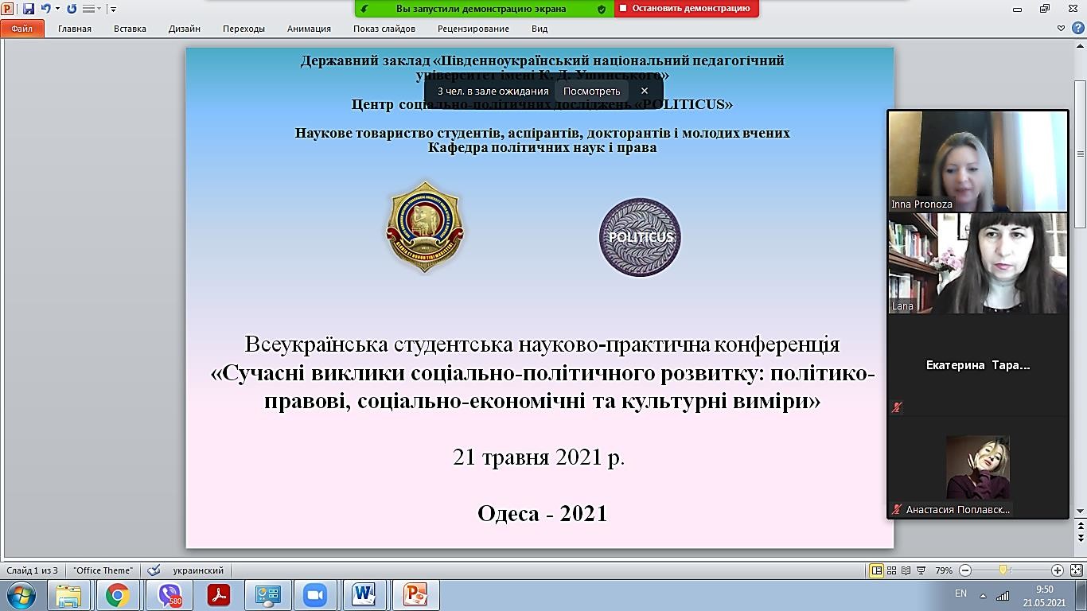The image size is (1087, 611).
Task: Click the slide title «Сучасні виклики...» text
Action: (543, 387)
